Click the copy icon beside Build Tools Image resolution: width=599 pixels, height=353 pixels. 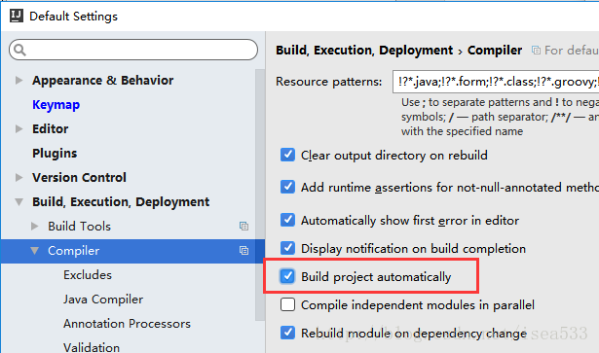243,226
